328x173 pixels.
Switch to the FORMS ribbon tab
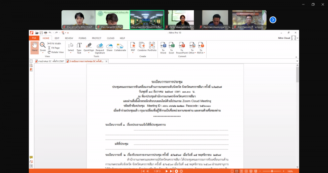point(82,38)
